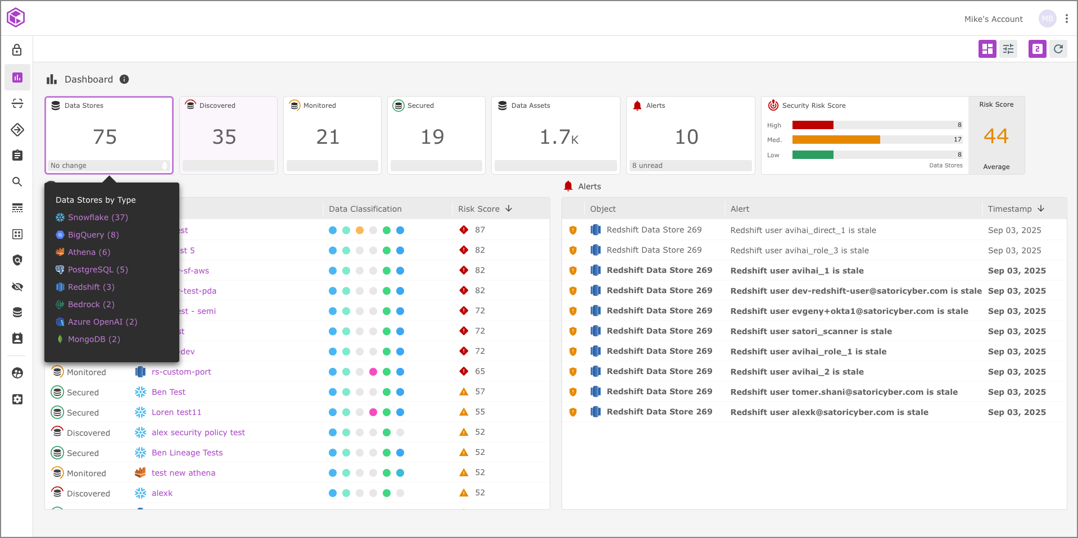Click the red High risk score bar
Screen dimensions: 1078x538
813,125
